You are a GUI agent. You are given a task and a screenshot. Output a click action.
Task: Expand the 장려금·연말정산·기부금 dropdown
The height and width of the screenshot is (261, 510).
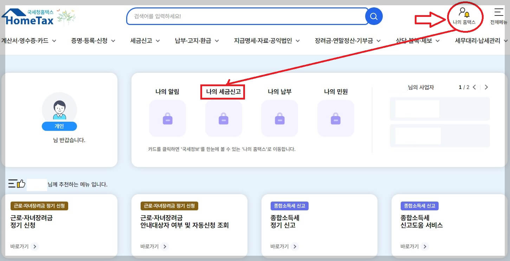tap(345, 40)
